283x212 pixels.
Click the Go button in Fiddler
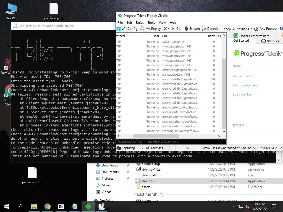tap(176, 29)
